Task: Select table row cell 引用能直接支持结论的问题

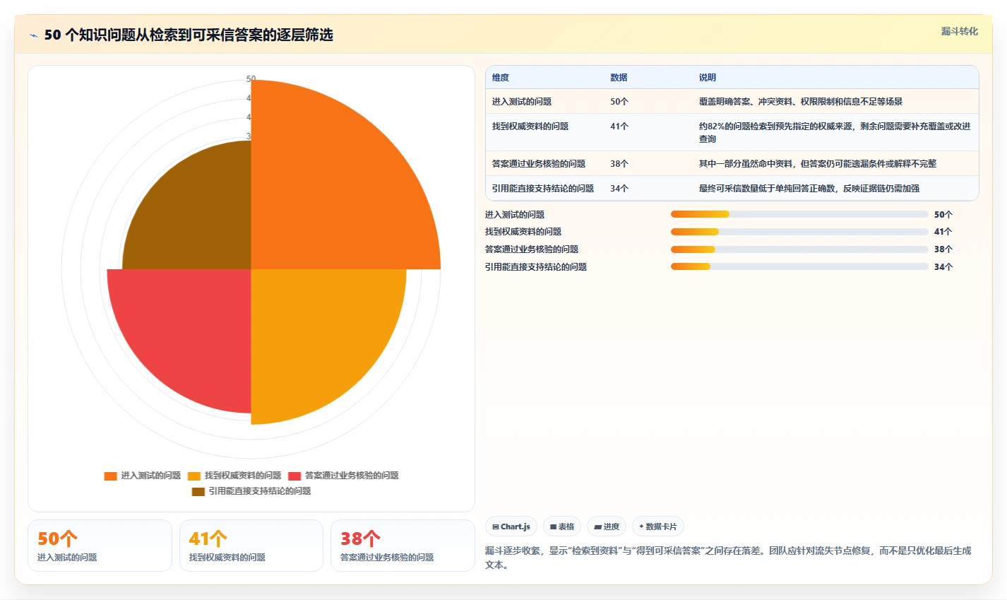Action: coord(543,189)
